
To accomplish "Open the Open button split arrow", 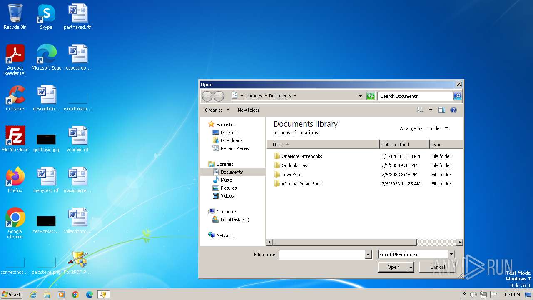I will coord(411,267).
